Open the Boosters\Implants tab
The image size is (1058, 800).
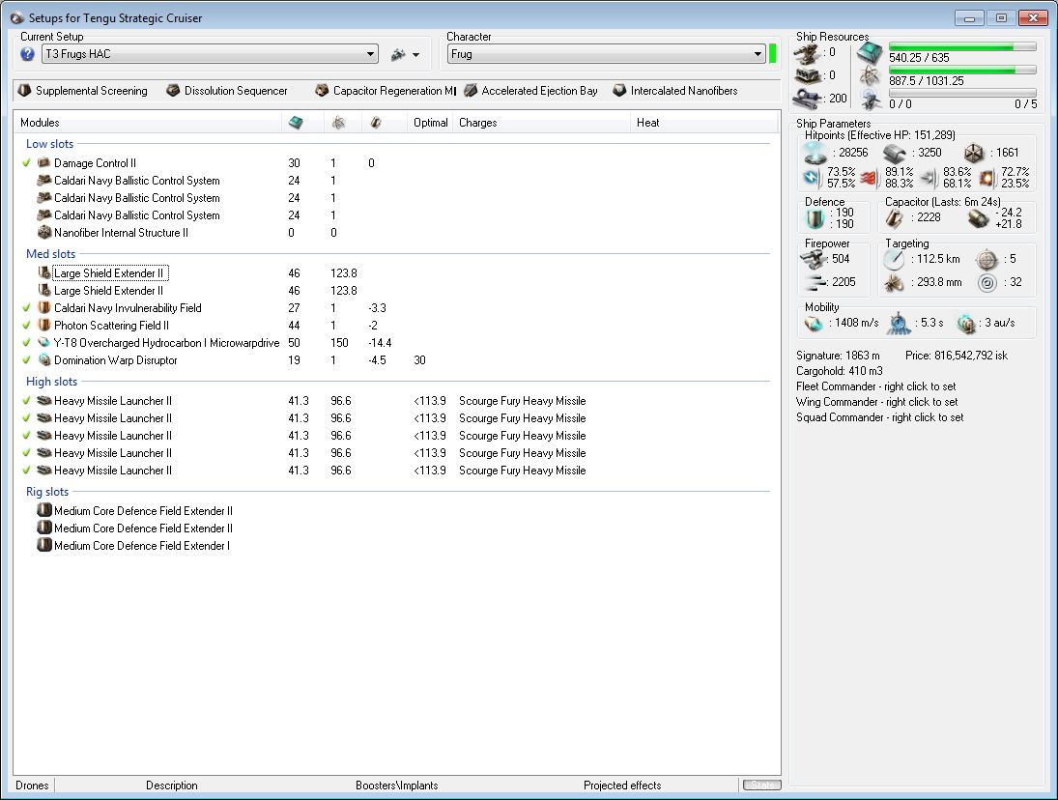click(x=397, y=786)
